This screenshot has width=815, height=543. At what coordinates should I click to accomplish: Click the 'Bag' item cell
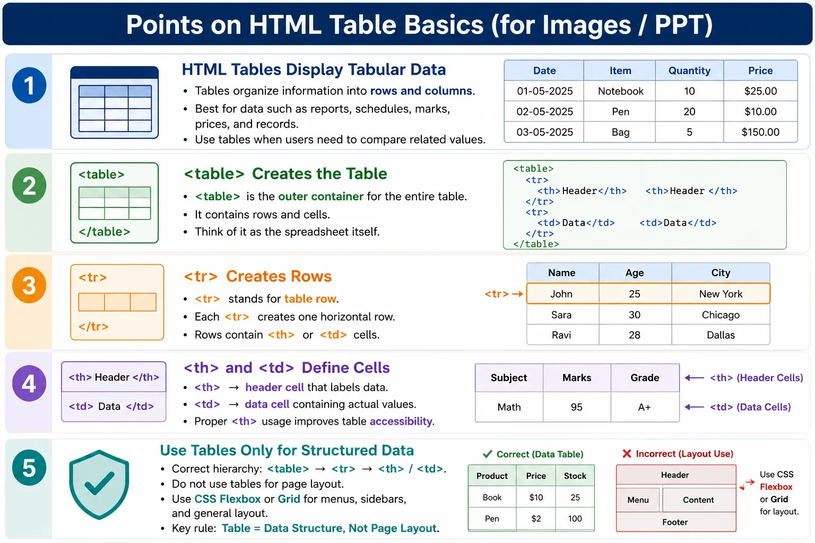click(x=620, y=132)
